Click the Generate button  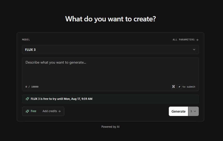click(178, 111)
